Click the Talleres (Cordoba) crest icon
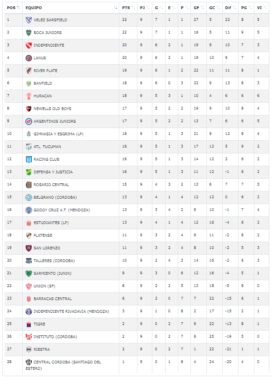Screen dimensions: 278x377 coord(29,261)
